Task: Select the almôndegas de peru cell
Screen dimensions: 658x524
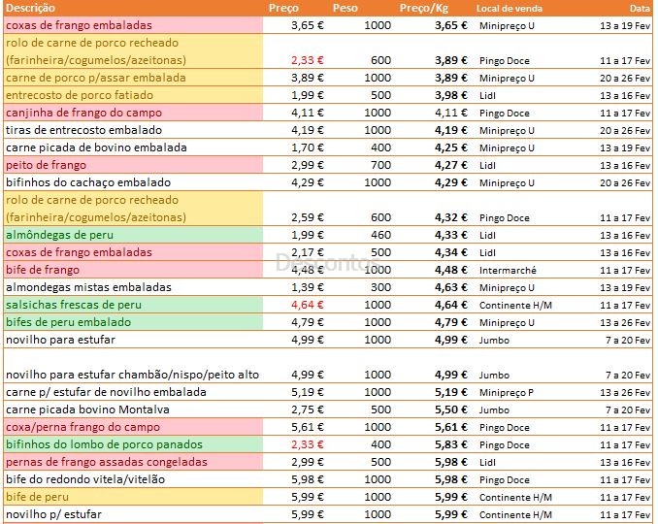Action: click(x=134, y=235)
